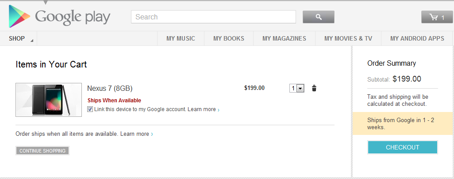The width and height of the screenshot is (454, 179).
Task: Click the arrow next to device Learn more
Action: 218,110
